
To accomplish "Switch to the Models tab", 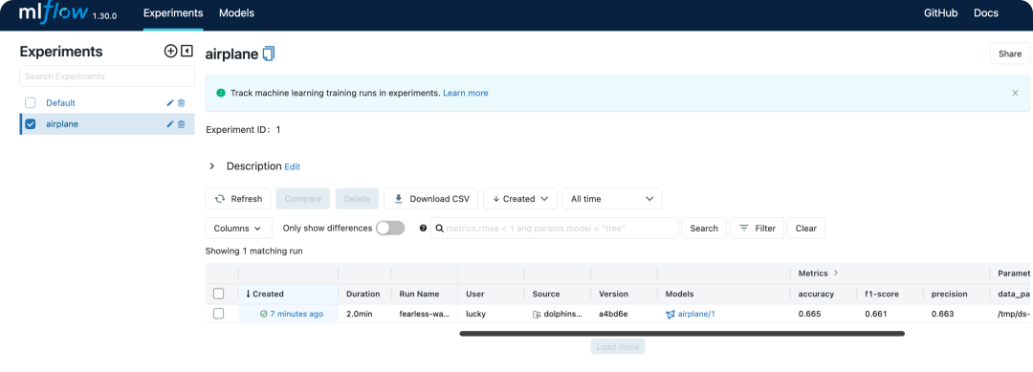I will (236, 13).
